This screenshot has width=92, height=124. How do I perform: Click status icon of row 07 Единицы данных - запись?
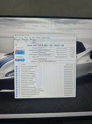click(16, 77)
